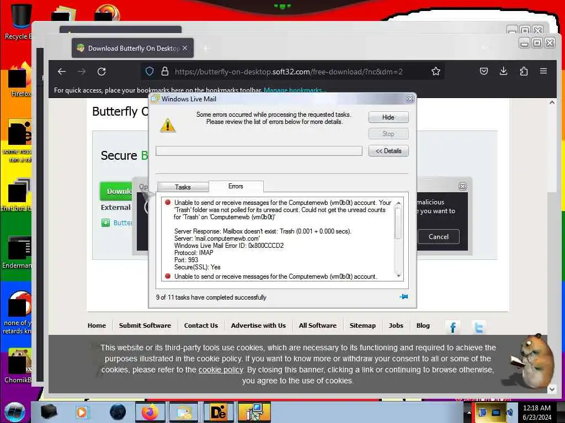The height and width of the screenshot is (423, 565).
Task: Open the Sitemap footer link
Action: 363,326
